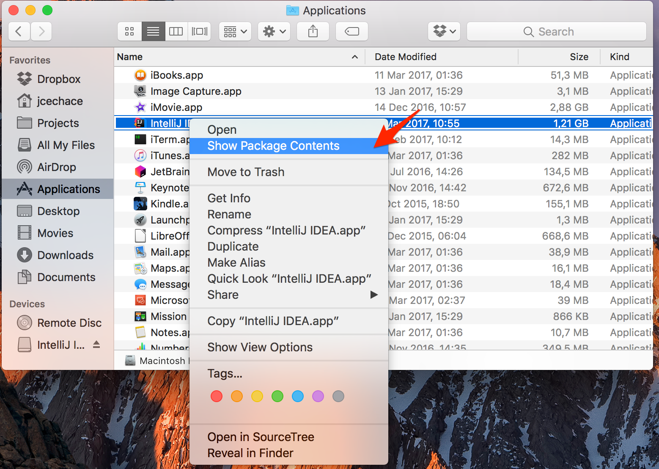Open the Tags… menu entry

(289, 374)
